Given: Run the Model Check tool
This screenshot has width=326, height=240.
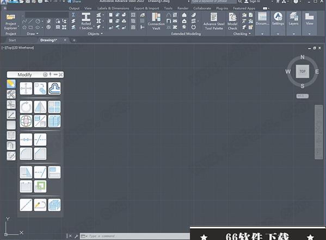Looking at the screenshot, I should (x=232, y=21).
